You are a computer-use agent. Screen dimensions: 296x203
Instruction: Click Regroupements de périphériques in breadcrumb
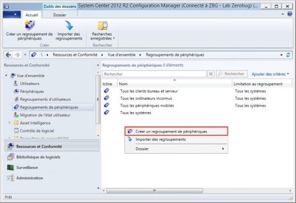click(175, 55)
